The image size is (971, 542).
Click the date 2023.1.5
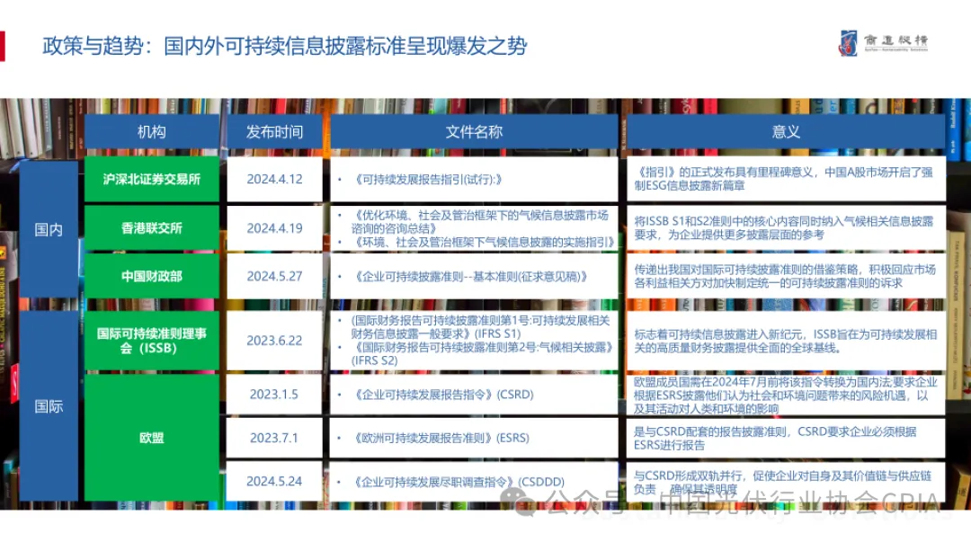tap(274, 394)
